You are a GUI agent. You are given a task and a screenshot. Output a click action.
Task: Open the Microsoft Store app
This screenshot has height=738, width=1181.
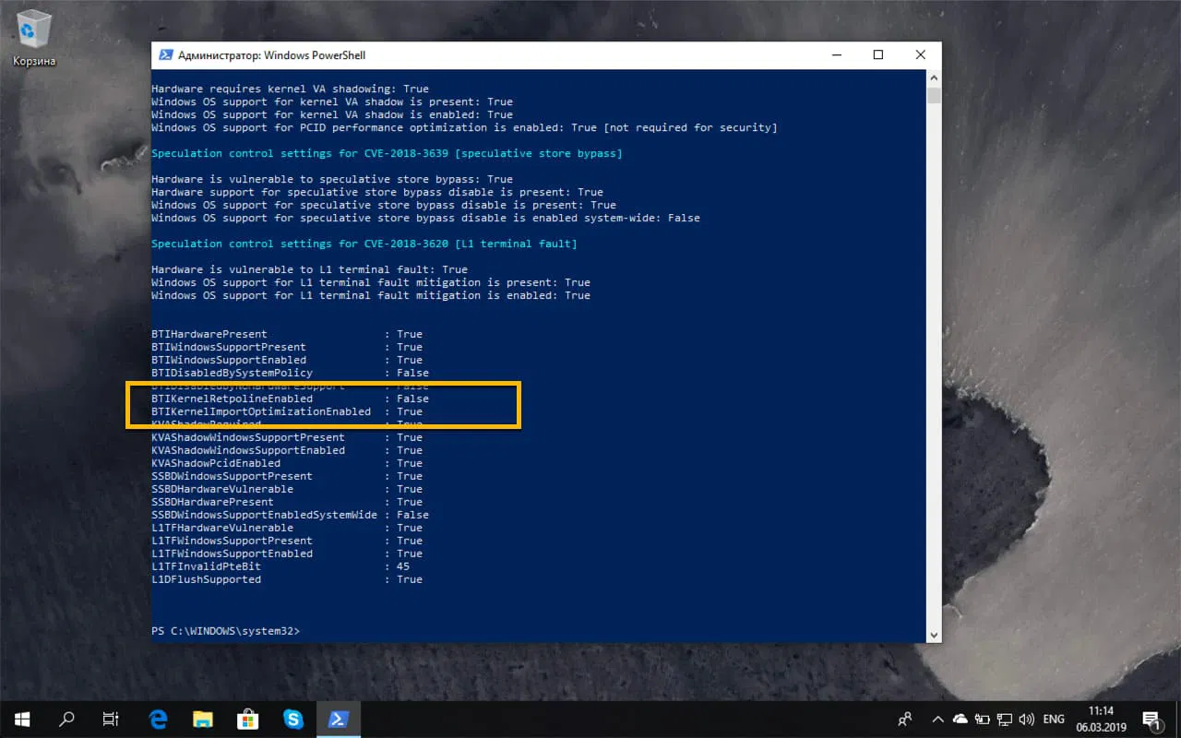(x=247, y=719)
